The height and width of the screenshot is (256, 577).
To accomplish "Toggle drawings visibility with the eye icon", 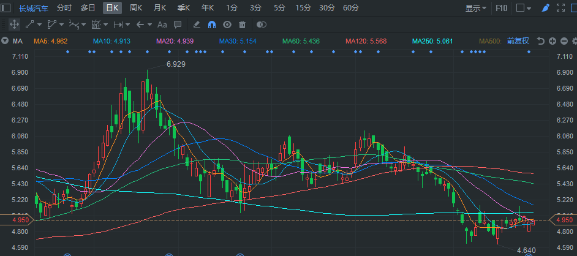I will tap(227, 24).
